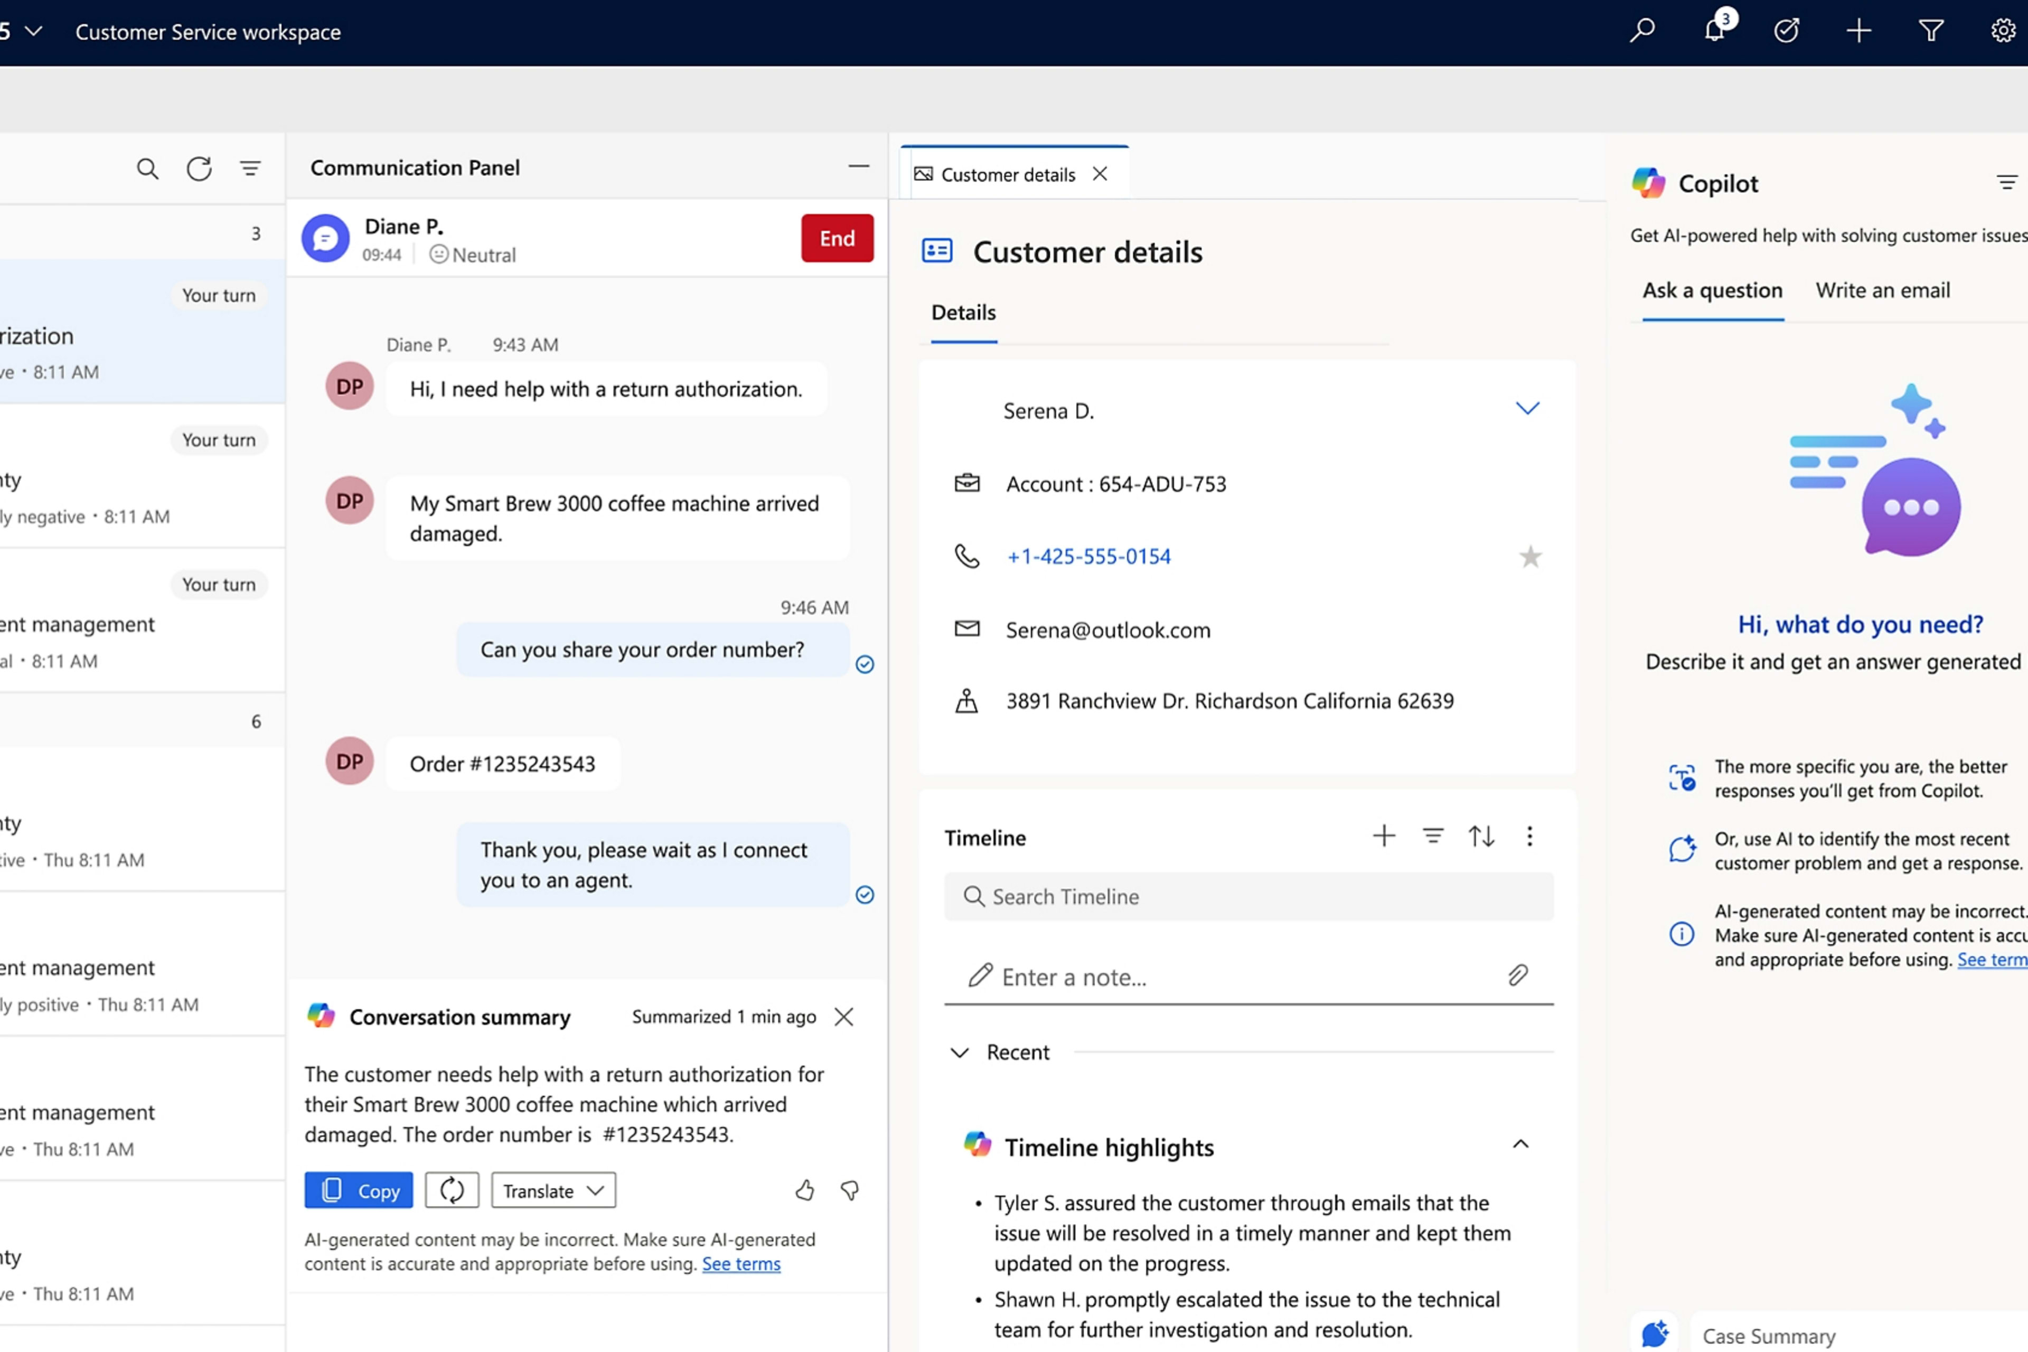Open See terms link under conversation summary

point(740,1264)
